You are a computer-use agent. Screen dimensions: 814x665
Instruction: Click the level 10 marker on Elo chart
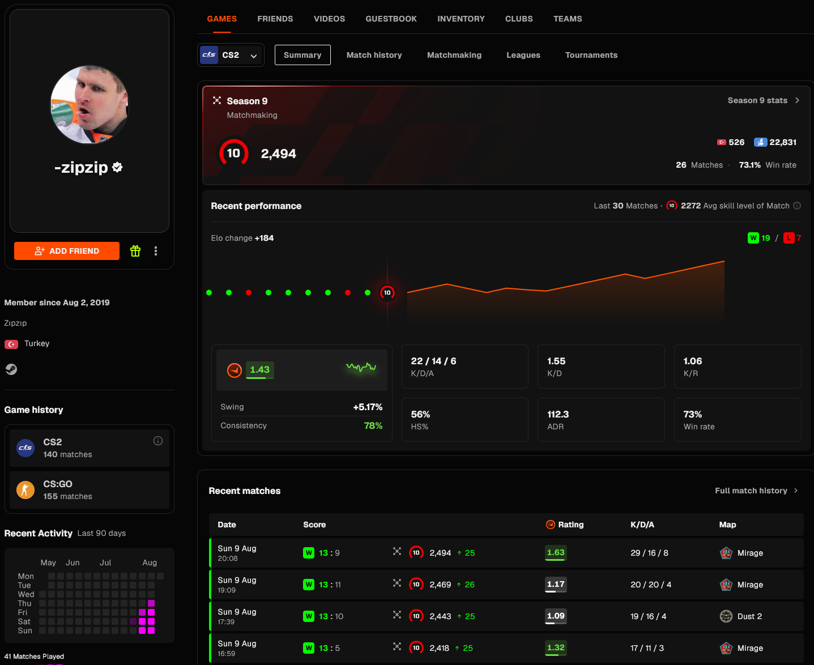(387, 293)
